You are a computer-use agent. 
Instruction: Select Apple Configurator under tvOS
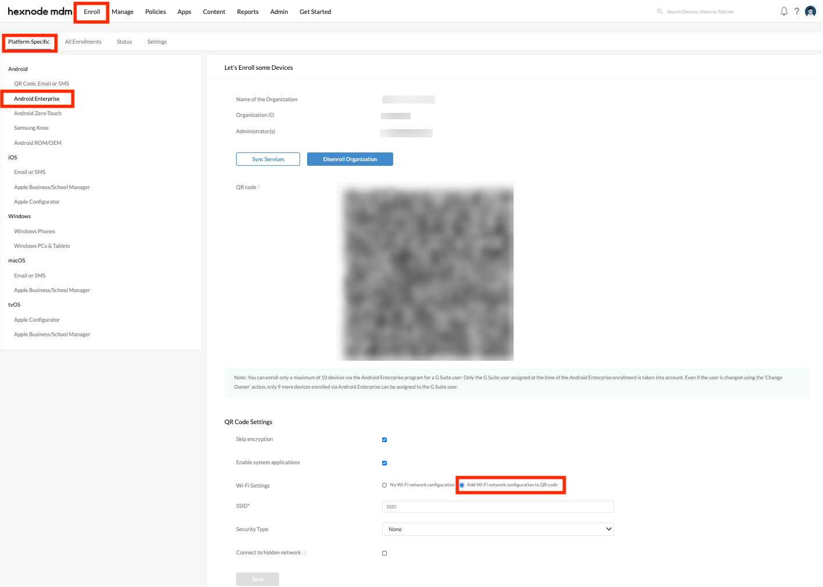37,320
